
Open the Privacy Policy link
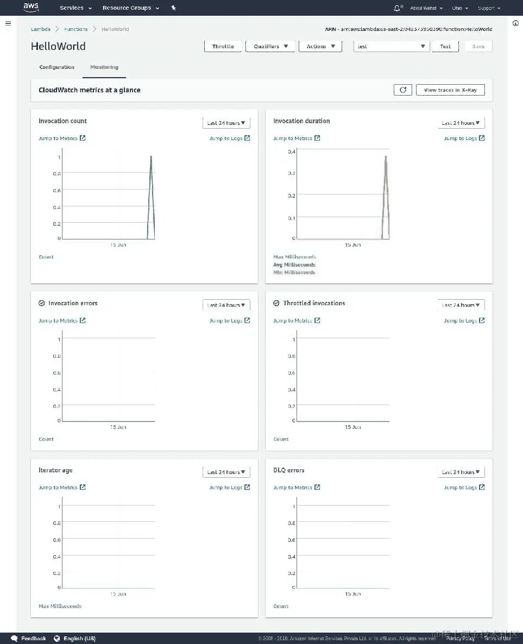(460, 638)
